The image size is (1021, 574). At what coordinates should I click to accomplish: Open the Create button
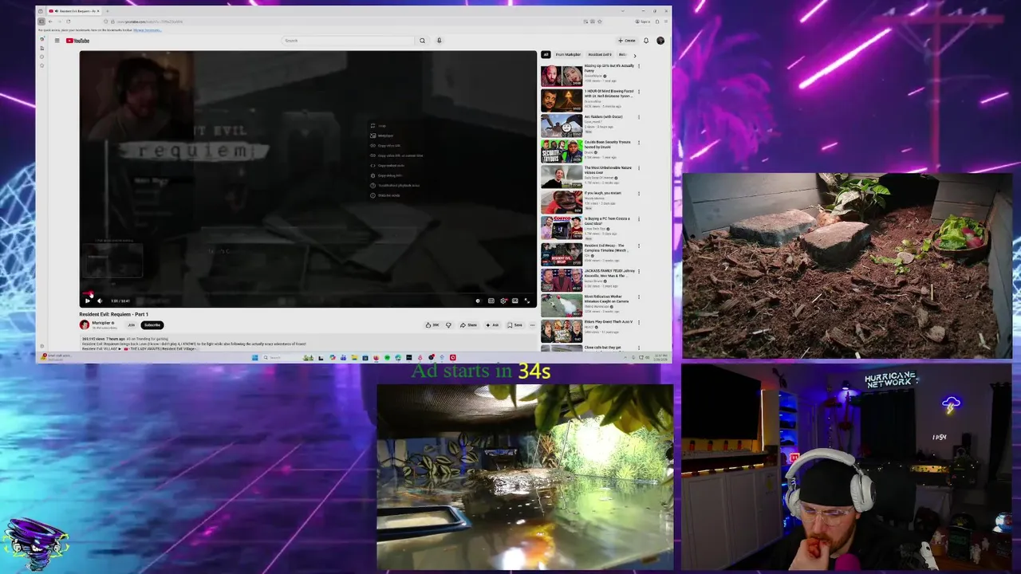coord(627,41)
